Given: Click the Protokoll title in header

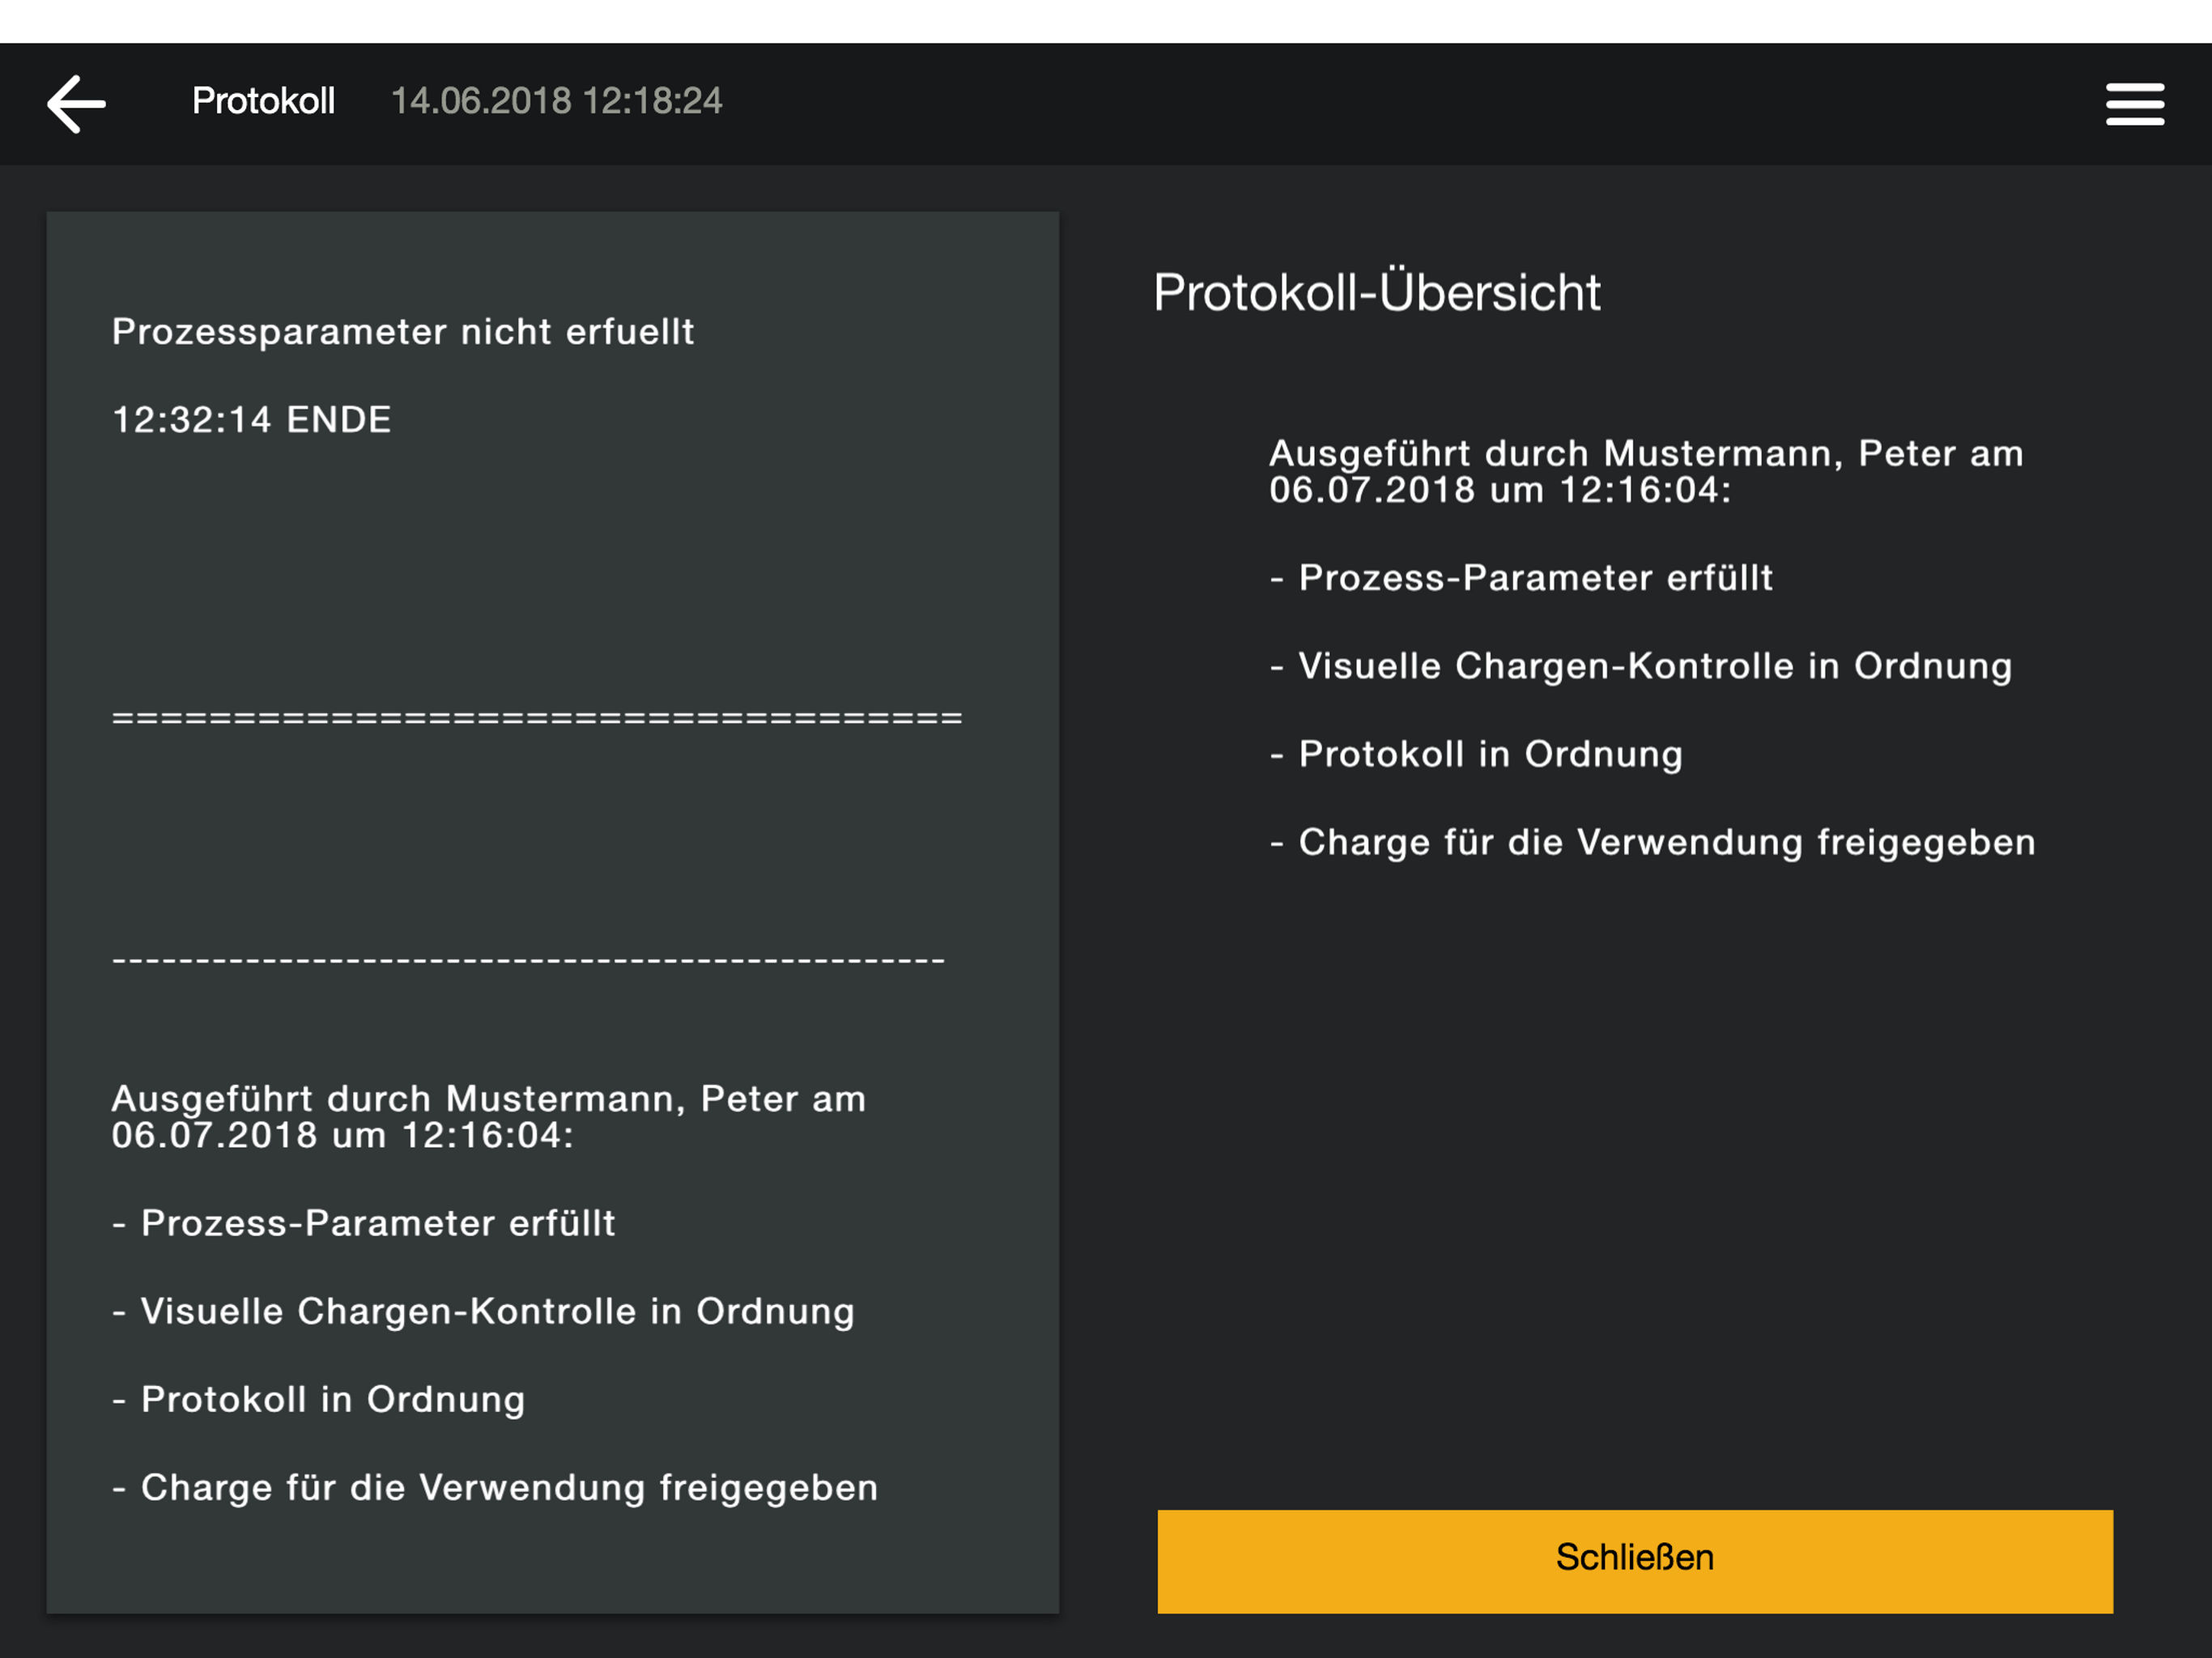Looking at the screenshot, I should coord(263,101).
